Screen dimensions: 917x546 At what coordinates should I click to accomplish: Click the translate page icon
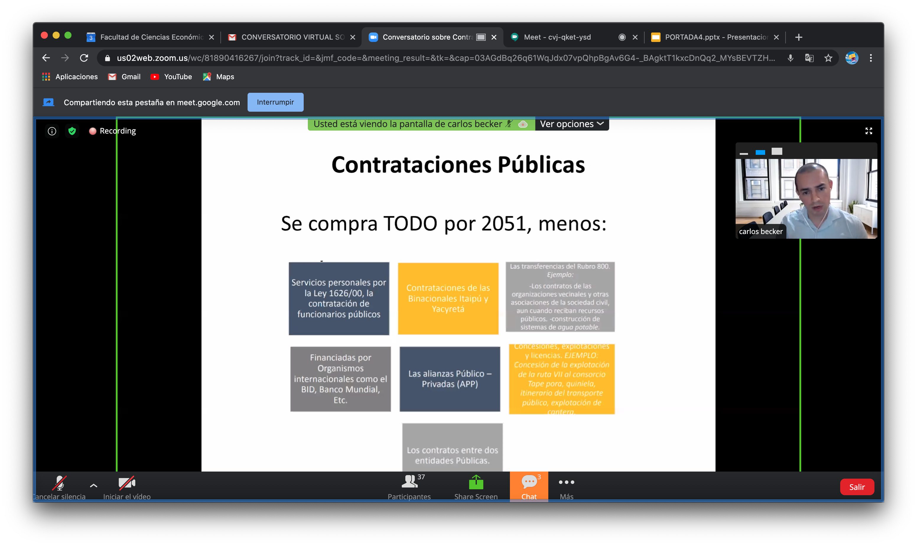(x=809, y=58)
